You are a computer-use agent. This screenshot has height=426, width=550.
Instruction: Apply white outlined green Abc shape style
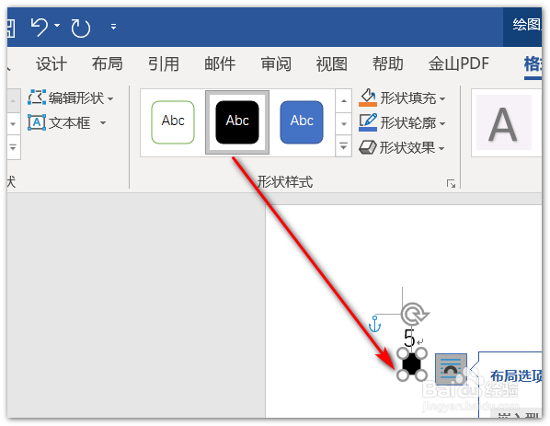[173, 122]
